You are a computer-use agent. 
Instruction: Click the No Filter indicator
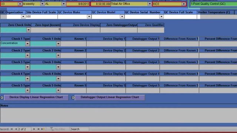tap(58, 129)
